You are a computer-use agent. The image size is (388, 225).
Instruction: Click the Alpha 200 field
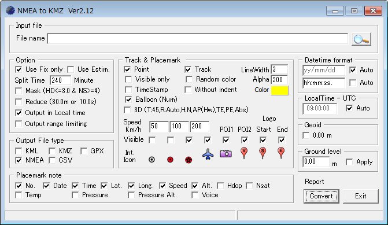pos(279,80)
